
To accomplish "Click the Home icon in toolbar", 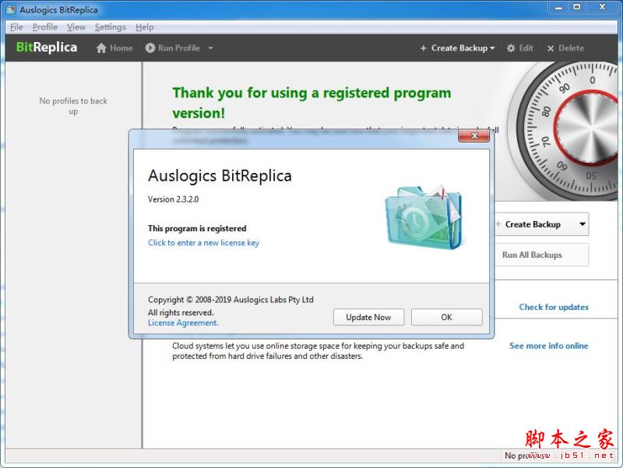I will tap(101, 48).
